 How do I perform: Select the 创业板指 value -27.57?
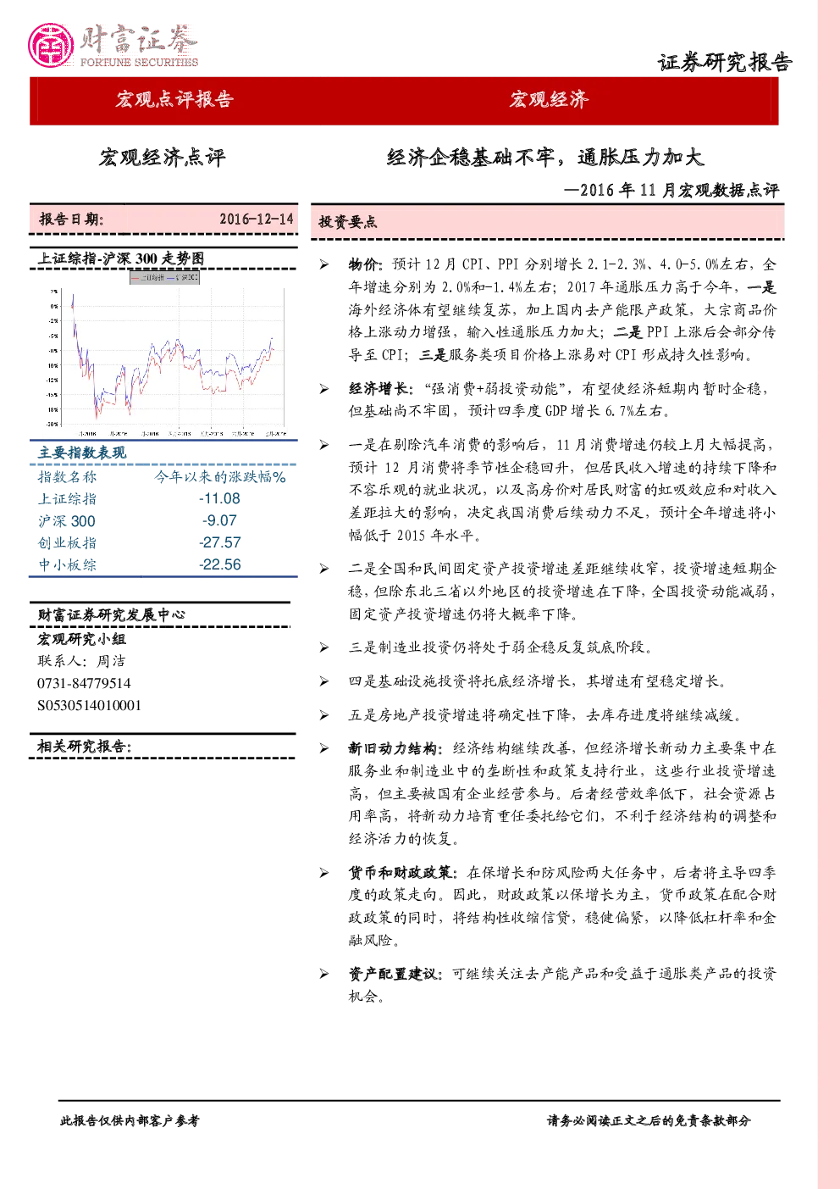tap(220, 543)
